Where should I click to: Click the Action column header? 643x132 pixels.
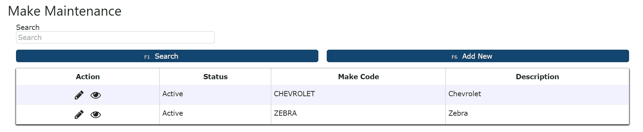[88, 77]
